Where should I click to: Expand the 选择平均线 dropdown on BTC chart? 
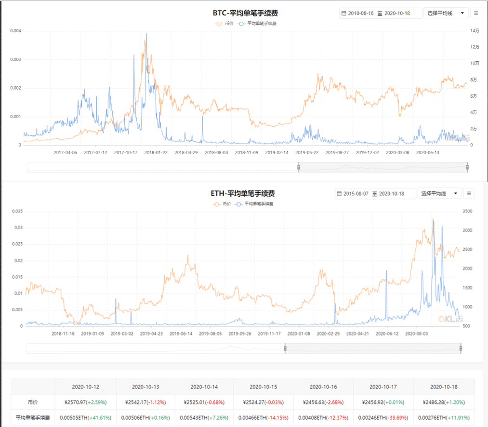pos(446,13)
